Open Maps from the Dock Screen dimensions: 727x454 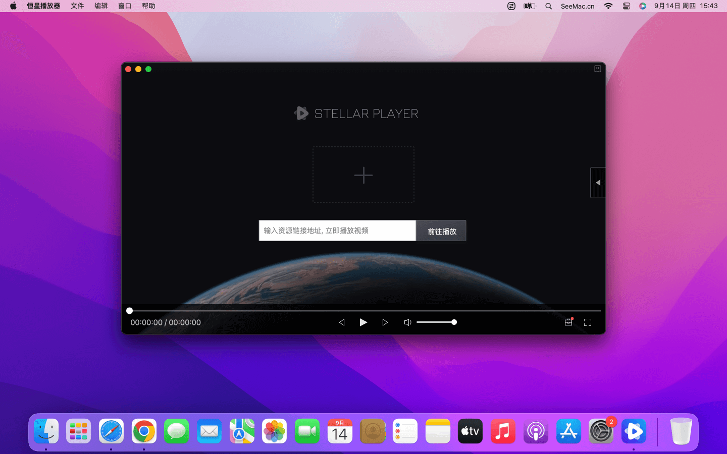click(242, 431)
